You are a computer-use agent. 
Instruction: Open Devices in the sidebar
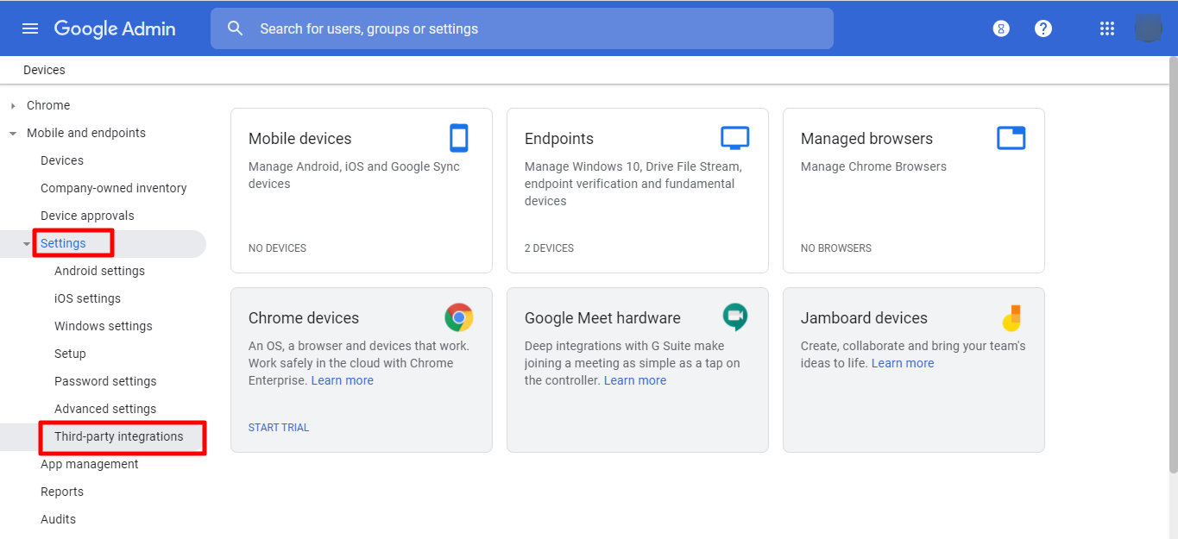(62, 160)
